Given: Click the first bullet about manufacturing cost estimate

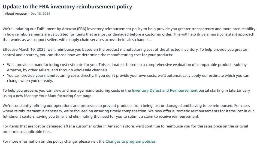Looking at the screenshot, I should tap(127, 67).
